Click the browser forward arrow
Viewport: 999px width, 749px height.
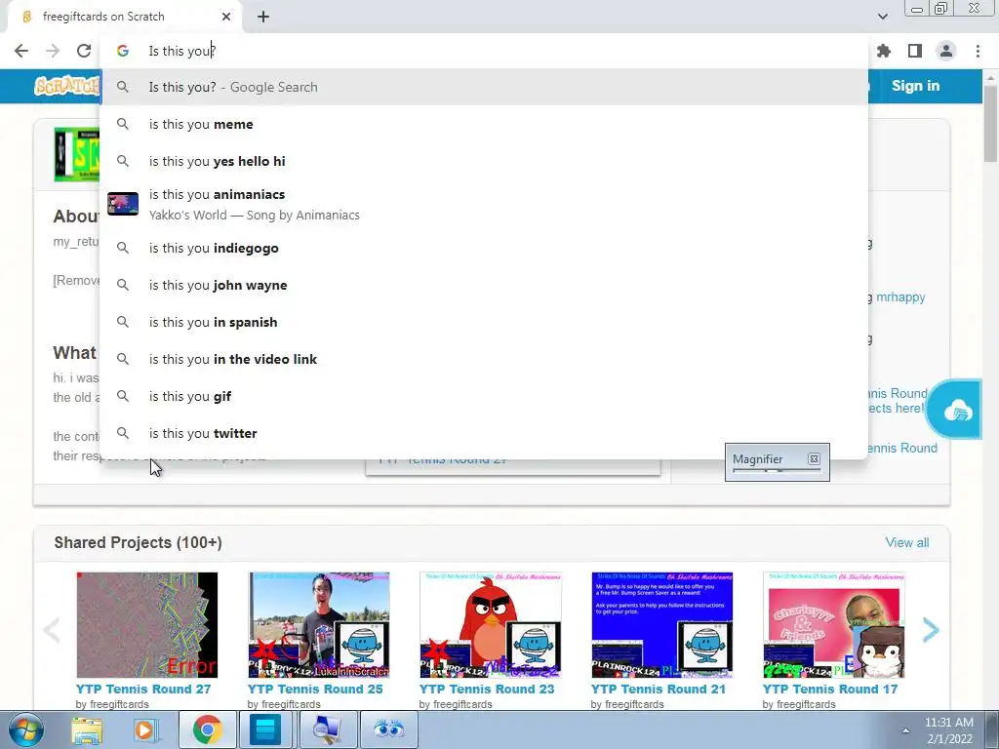53,51
